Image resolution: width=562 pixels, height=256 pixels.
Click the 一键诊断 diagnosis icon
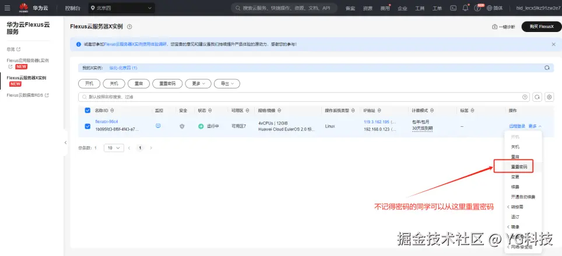494,27
